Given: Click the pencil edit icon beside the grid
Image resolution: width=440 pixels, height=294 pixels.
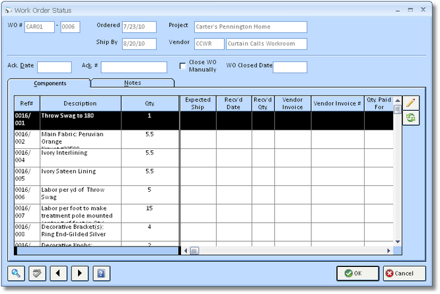Looking at the screenshot, I should point(411,103).
